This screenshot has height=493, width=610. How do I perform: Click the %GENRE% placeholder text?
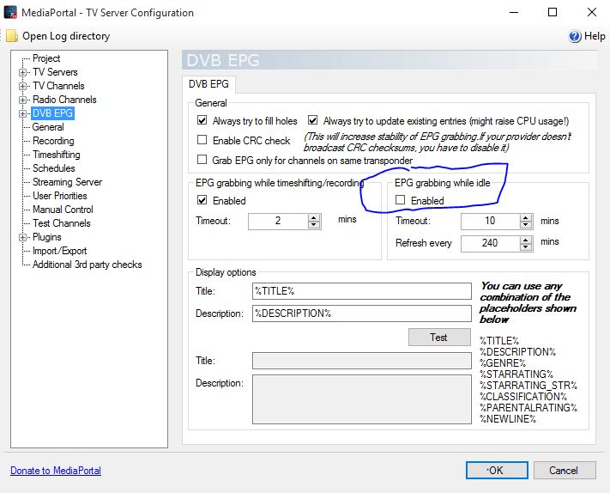pyautogui.click(x=503, y=363)
